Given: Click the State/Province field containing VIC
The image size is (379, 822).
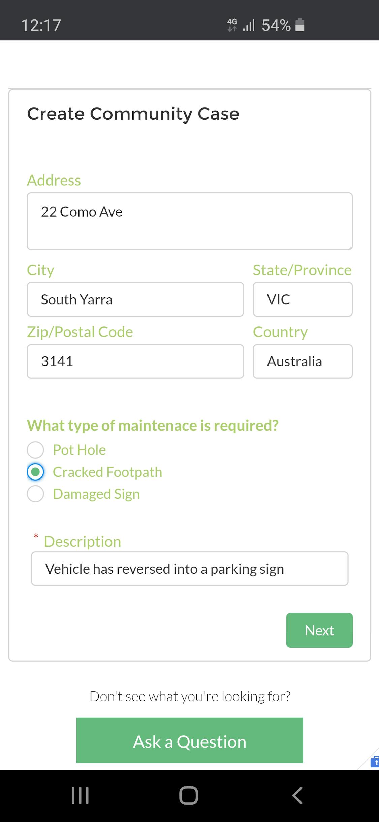Looking at the screenshot, I should 303,299.
